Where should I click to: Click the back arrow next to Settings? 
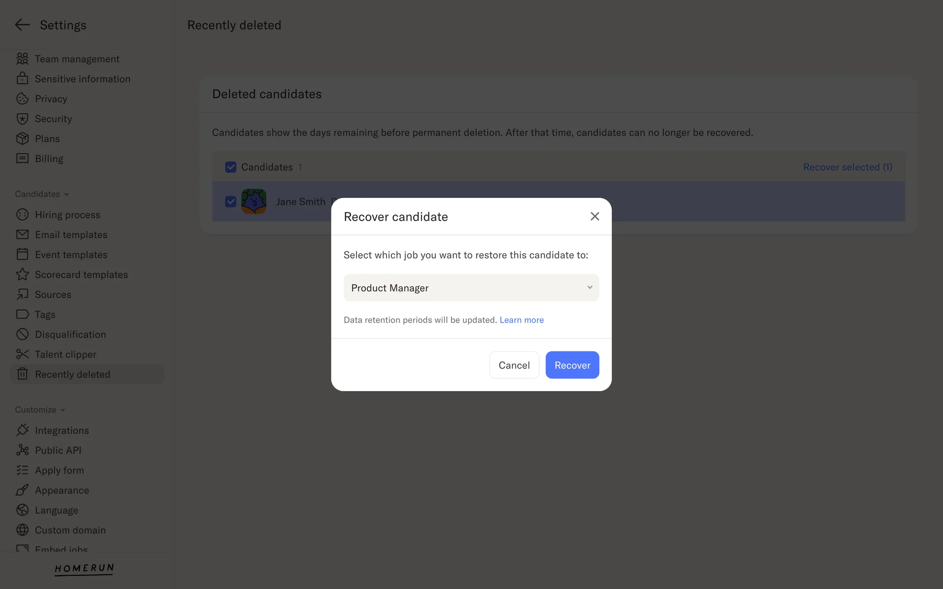point(22,25)
